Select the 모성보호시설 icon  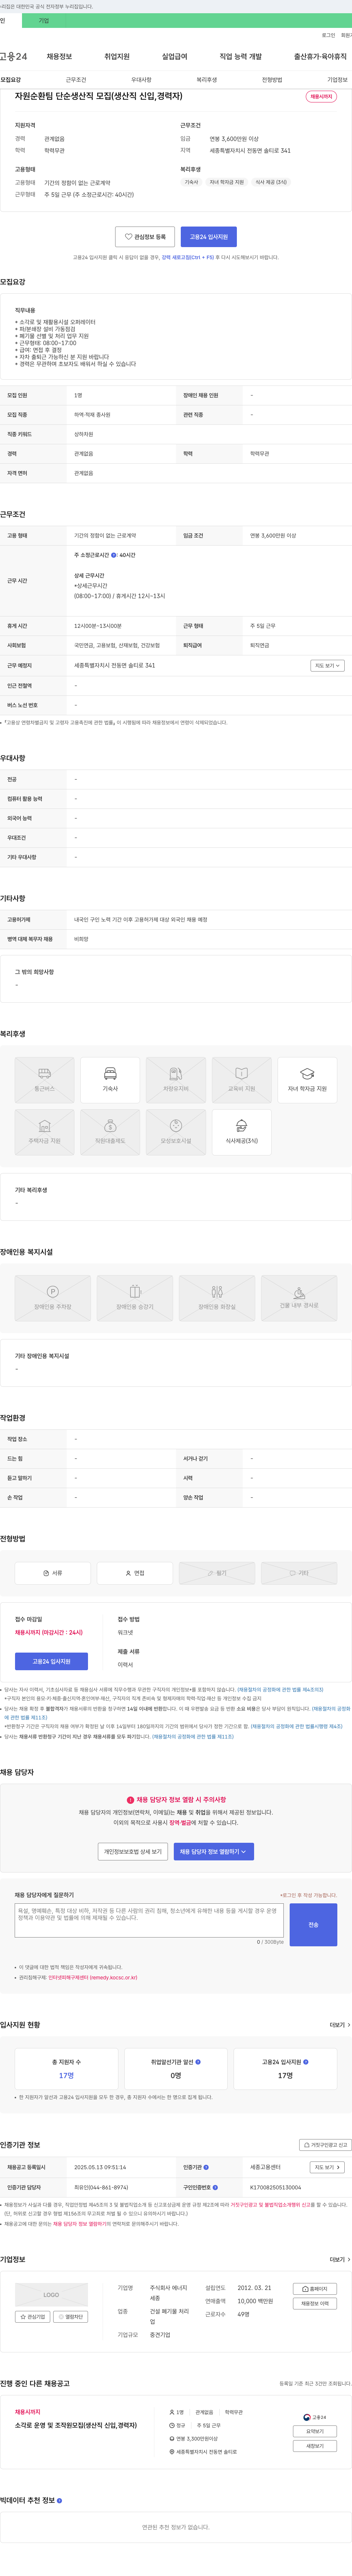(176, 1132)
